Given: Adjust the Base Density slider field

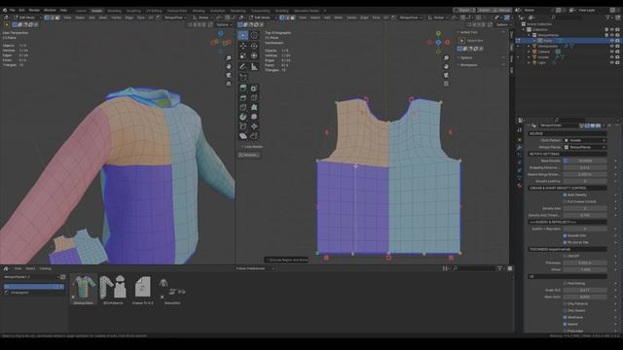Looking at the screenshot, I should pos(585,160).
